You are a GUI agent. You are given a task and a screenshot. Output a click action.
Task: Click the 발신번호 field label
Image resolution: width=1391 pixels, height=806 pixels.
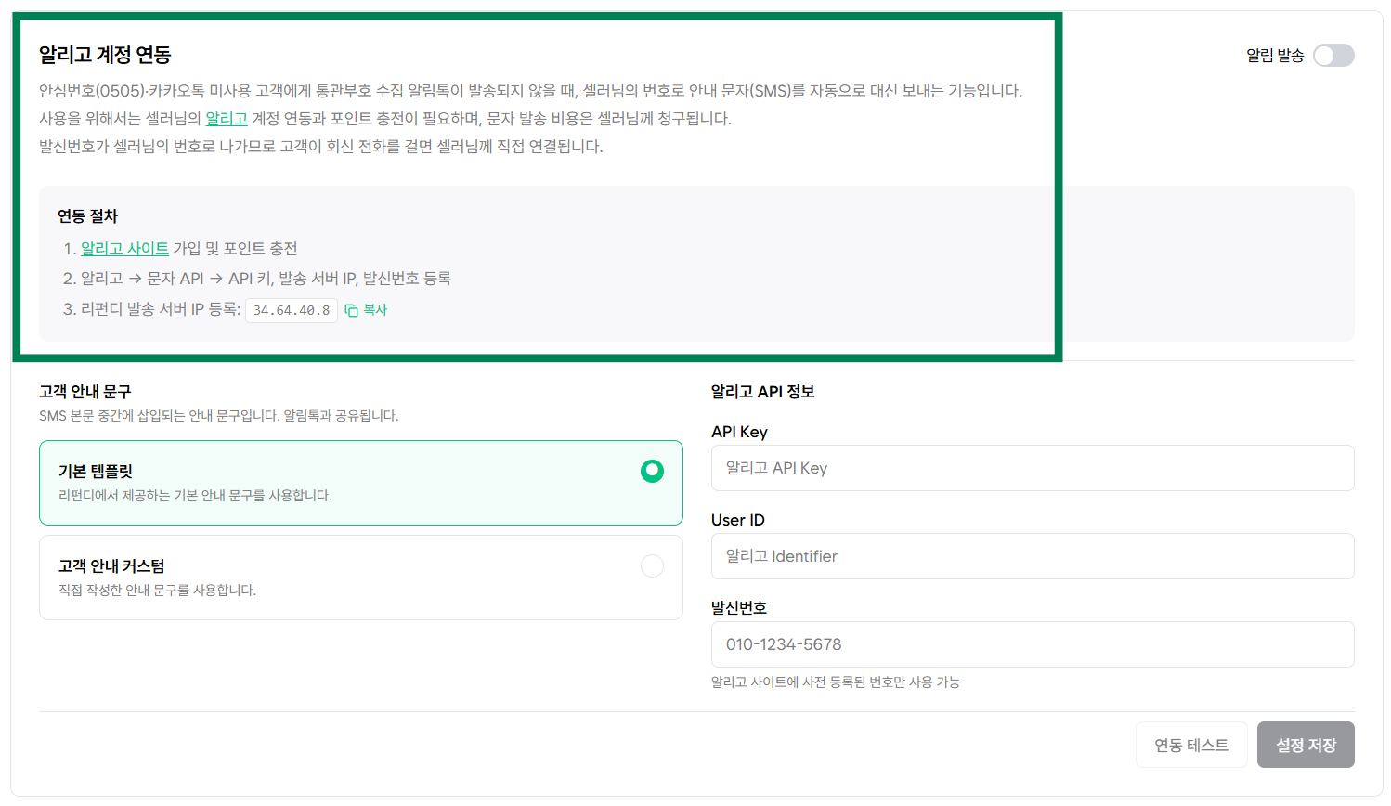pyautogui.click(x=739, y=608)
